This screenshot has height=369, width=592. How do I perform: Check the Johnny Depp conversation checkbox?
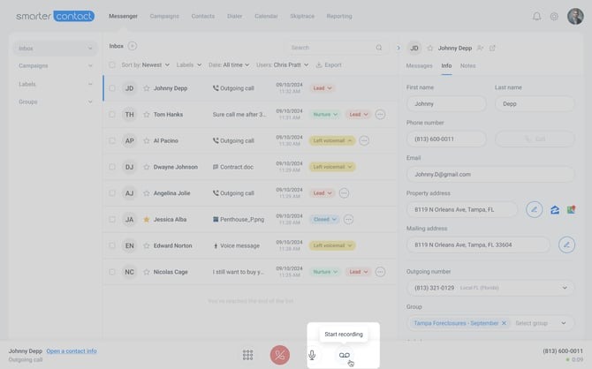click(x=112, y=88)
